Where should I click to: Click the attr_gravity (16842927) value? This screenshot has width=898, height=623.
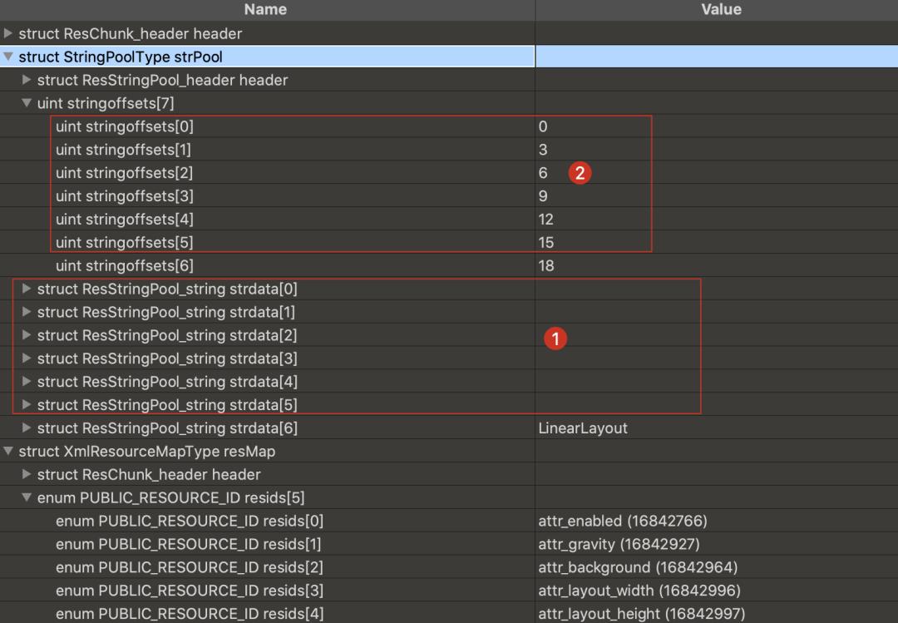click(619, 545)
